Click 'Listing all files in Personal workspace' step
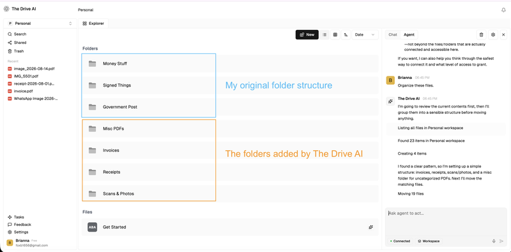 tap(430, 128)
